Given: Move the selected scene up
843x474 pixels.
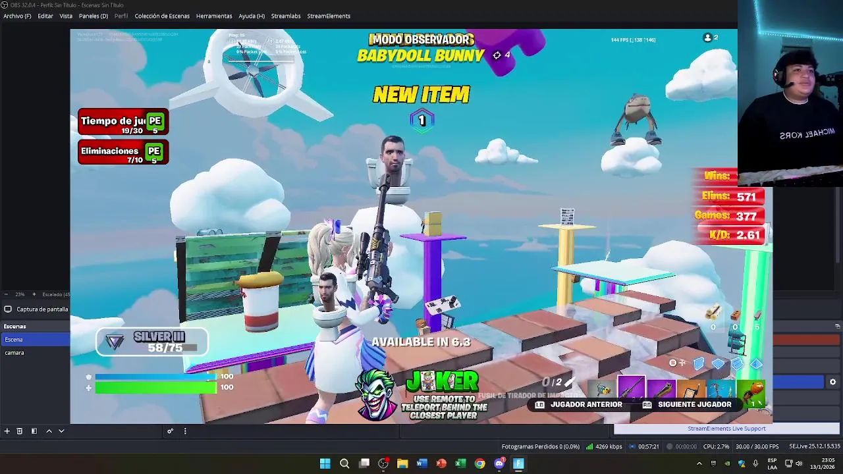Looking at the screenshot, I should (49, 431).
